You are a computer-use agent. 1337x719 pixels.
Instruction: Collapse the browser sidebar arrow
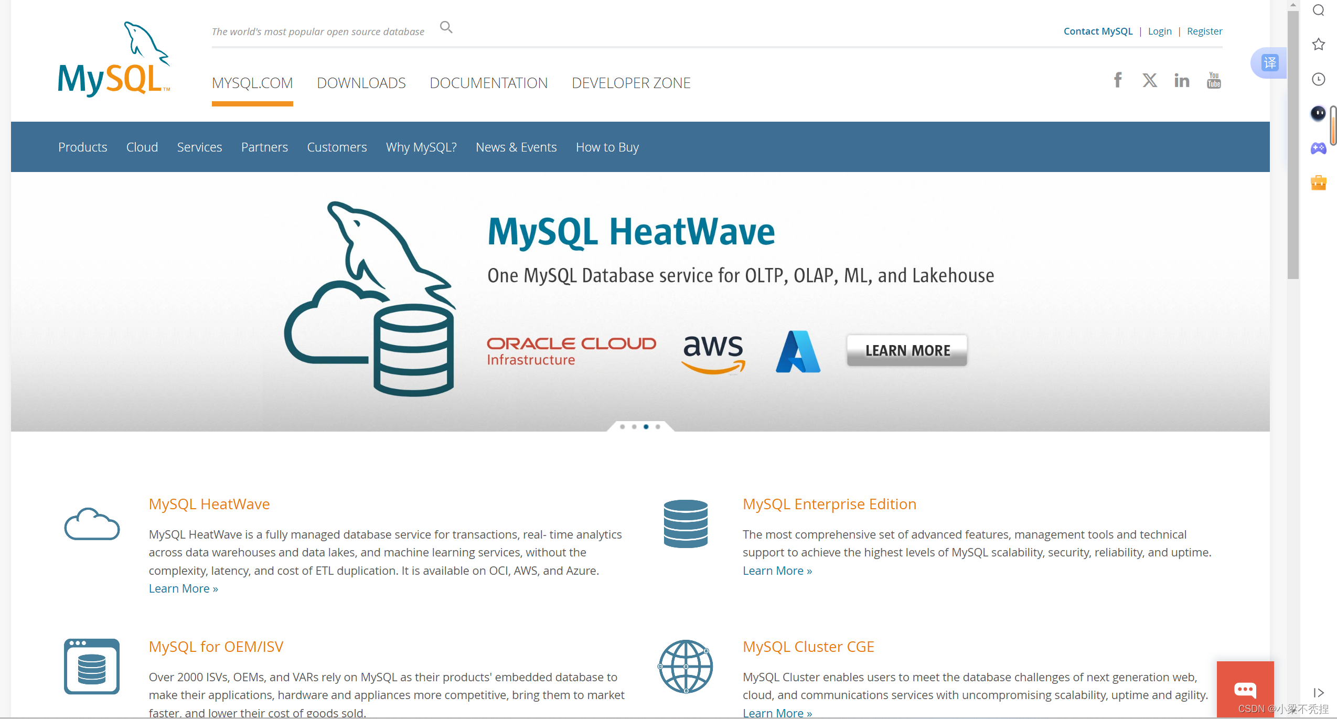[1319, 693]
